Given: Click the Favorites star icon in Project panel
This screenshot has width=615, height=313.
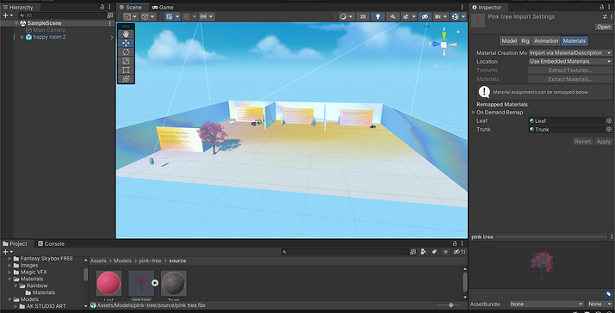Looking at the screenshot, I should click(445, 252).
